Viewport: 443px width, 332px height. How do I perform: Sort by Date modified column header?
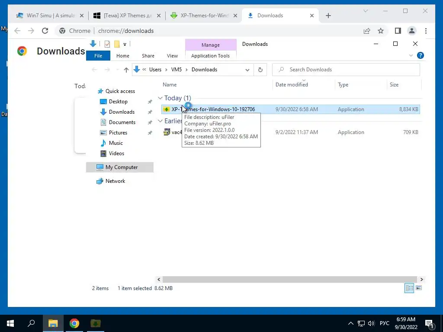(x=292, y=85)
